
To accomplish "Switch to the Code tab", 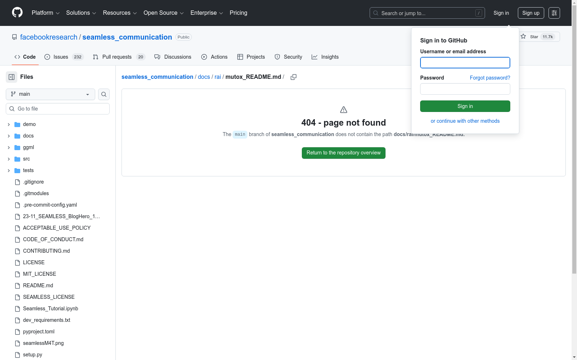I will [25, 57].
